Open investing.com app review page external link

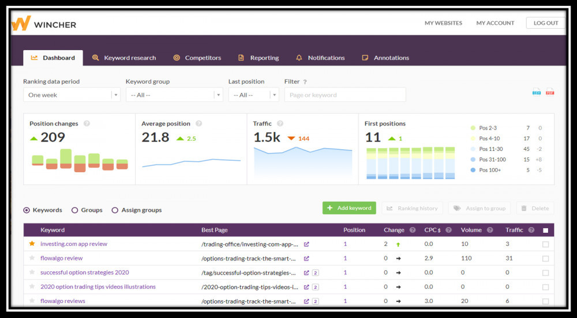[x=306, y=244]
